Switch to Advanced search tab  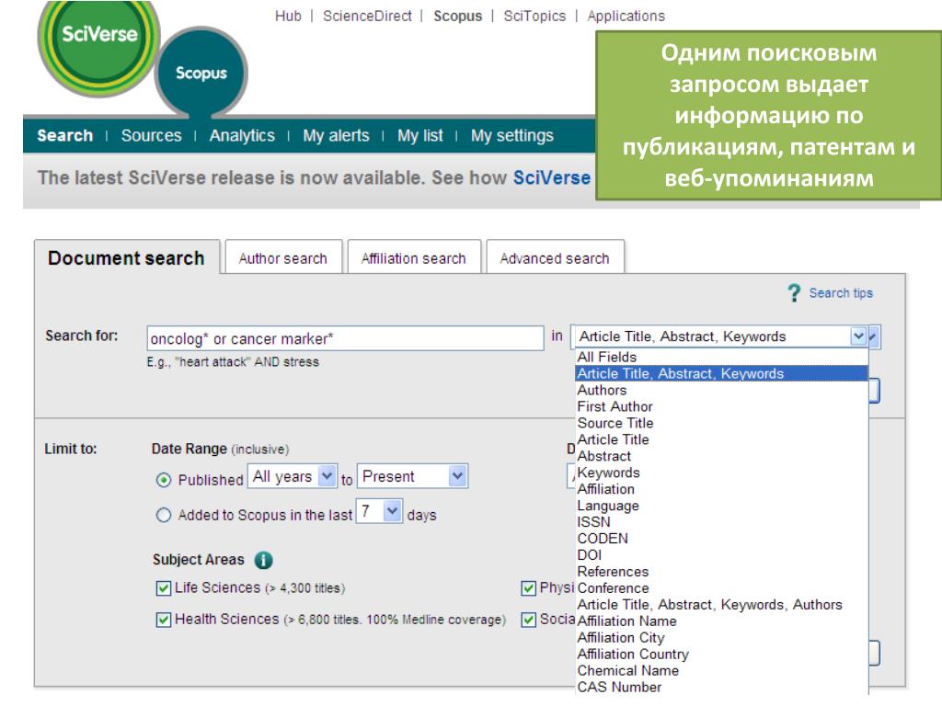[x=555, y=258]
